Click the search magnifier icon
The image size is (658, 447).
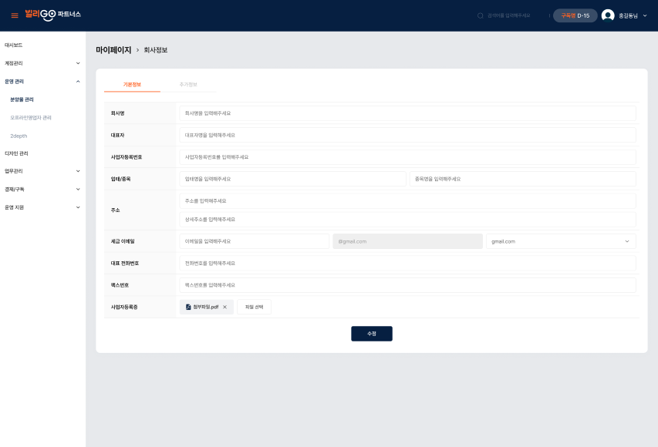(x=481, y=15)
